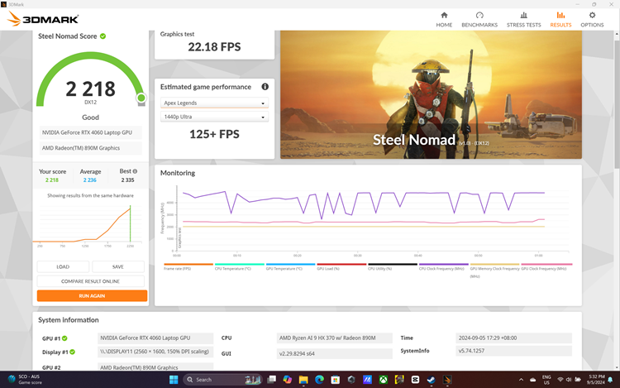Viewport: 620px width, 388px height.
Task: Click the SAVE button
Action: tap(118, 266)
